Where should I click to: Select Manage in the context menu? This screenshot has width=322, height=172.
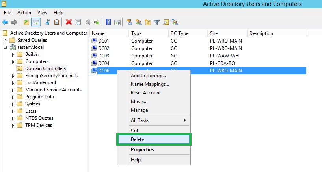154,110
